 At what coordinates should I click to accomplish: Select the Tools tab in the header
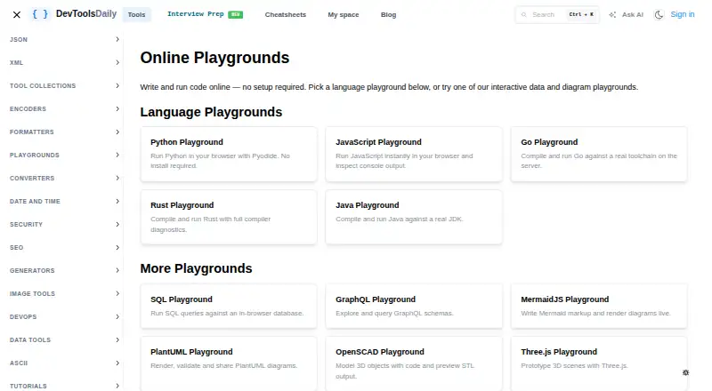136,14
